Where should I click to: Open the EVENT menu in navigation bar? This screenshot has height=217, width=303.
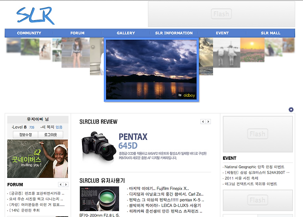pyautogui.click(x=222, y=33)
